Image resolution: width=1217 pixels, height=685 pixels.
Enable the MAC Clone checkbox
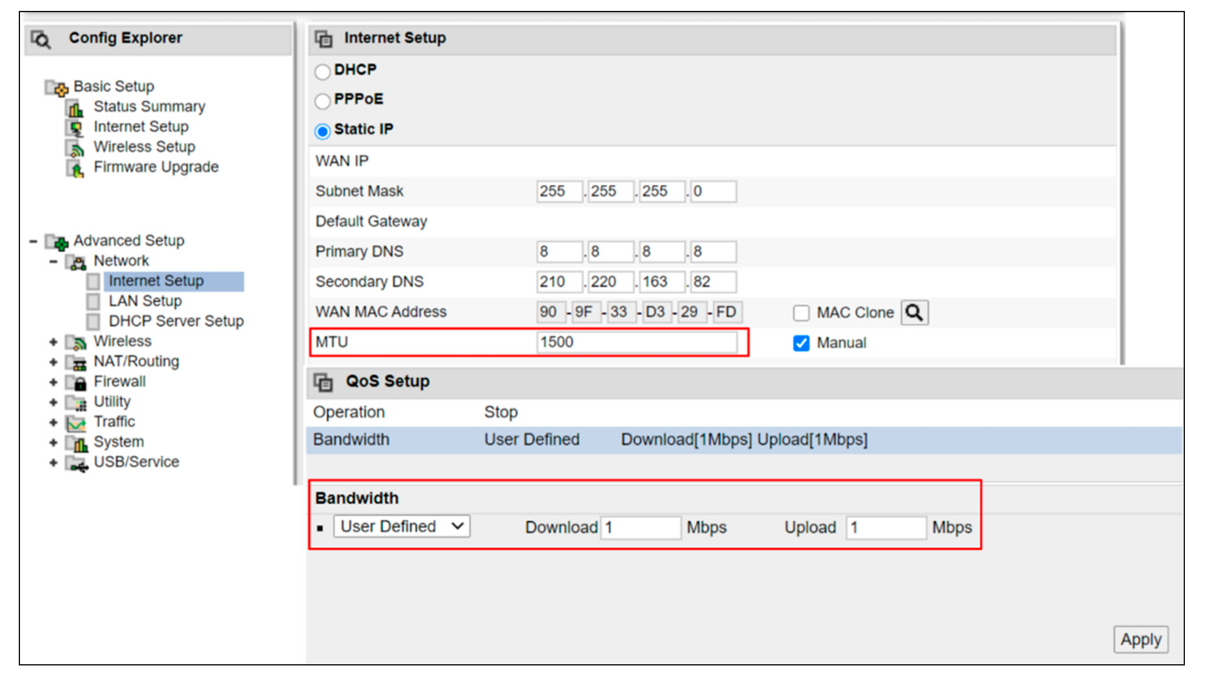point(801,313)
